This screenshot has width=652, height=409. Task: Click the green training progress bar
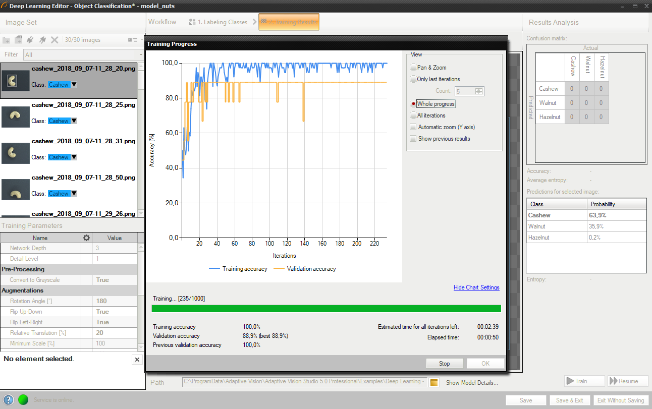click(x=326, y=309)
